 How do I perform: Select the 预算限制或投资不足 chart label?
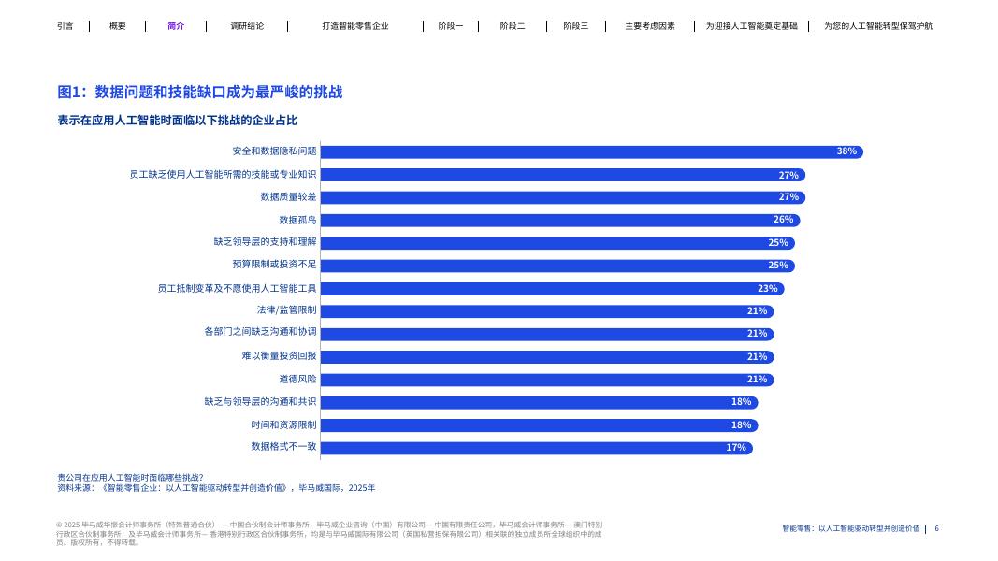pos(274,266)
